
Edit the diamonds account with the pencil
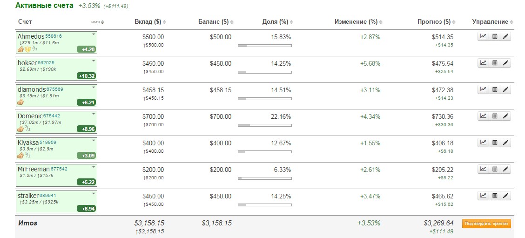tap(506, 89)
